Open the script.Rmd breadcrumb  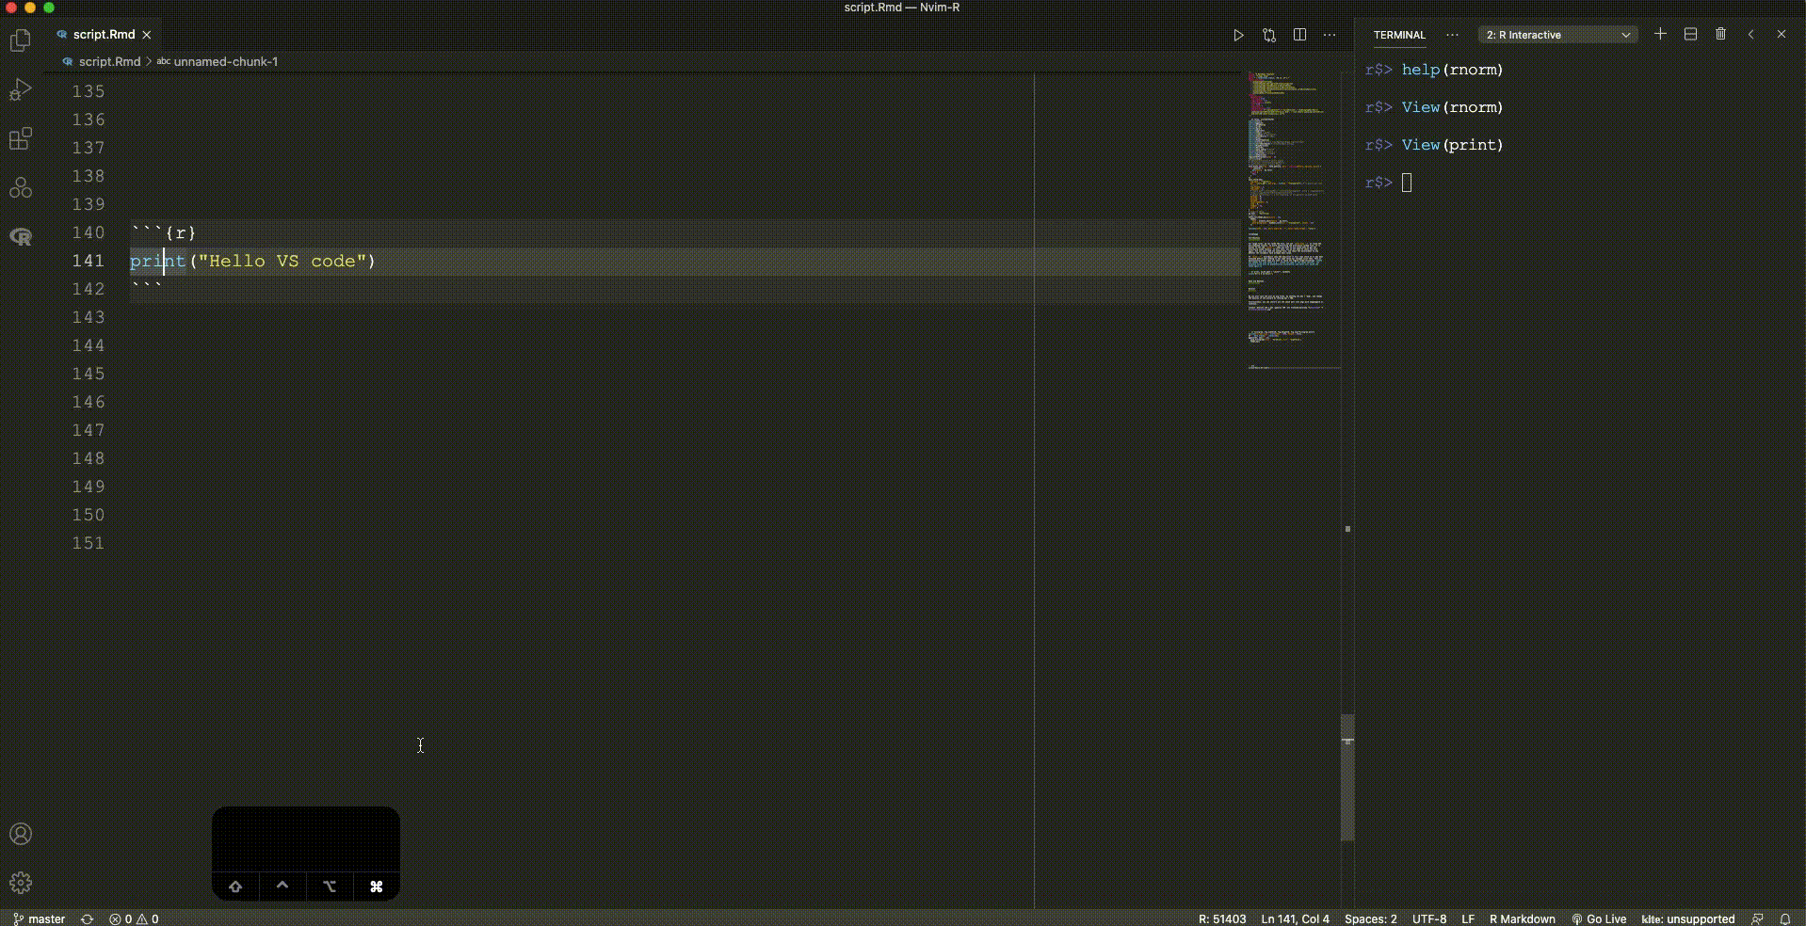pyautogui.click(x=102, y=61)
